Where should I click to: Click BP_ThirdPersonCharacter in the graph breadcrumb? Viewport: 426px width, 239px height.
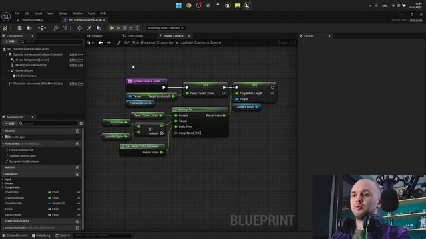click(x=149, y=42)
